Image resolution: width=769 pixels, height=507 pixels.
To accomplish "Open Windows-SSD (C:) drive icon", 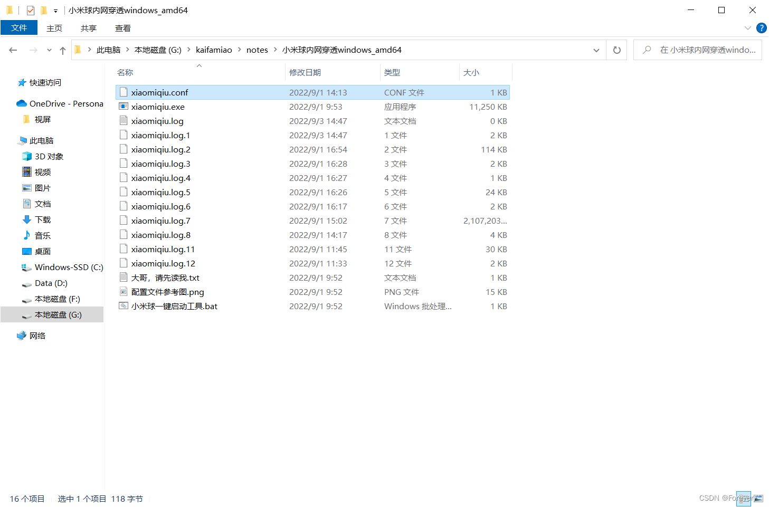I will point(27,267).
